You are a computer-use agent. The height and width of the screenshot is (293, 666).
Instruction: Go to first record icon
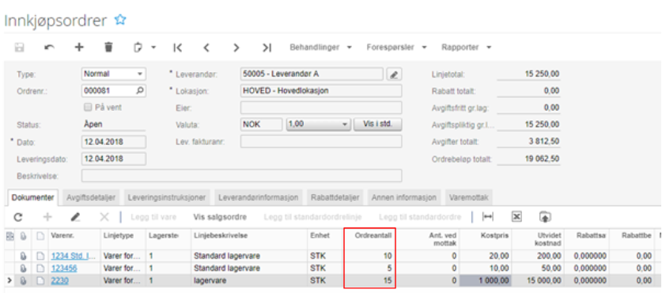177,48
